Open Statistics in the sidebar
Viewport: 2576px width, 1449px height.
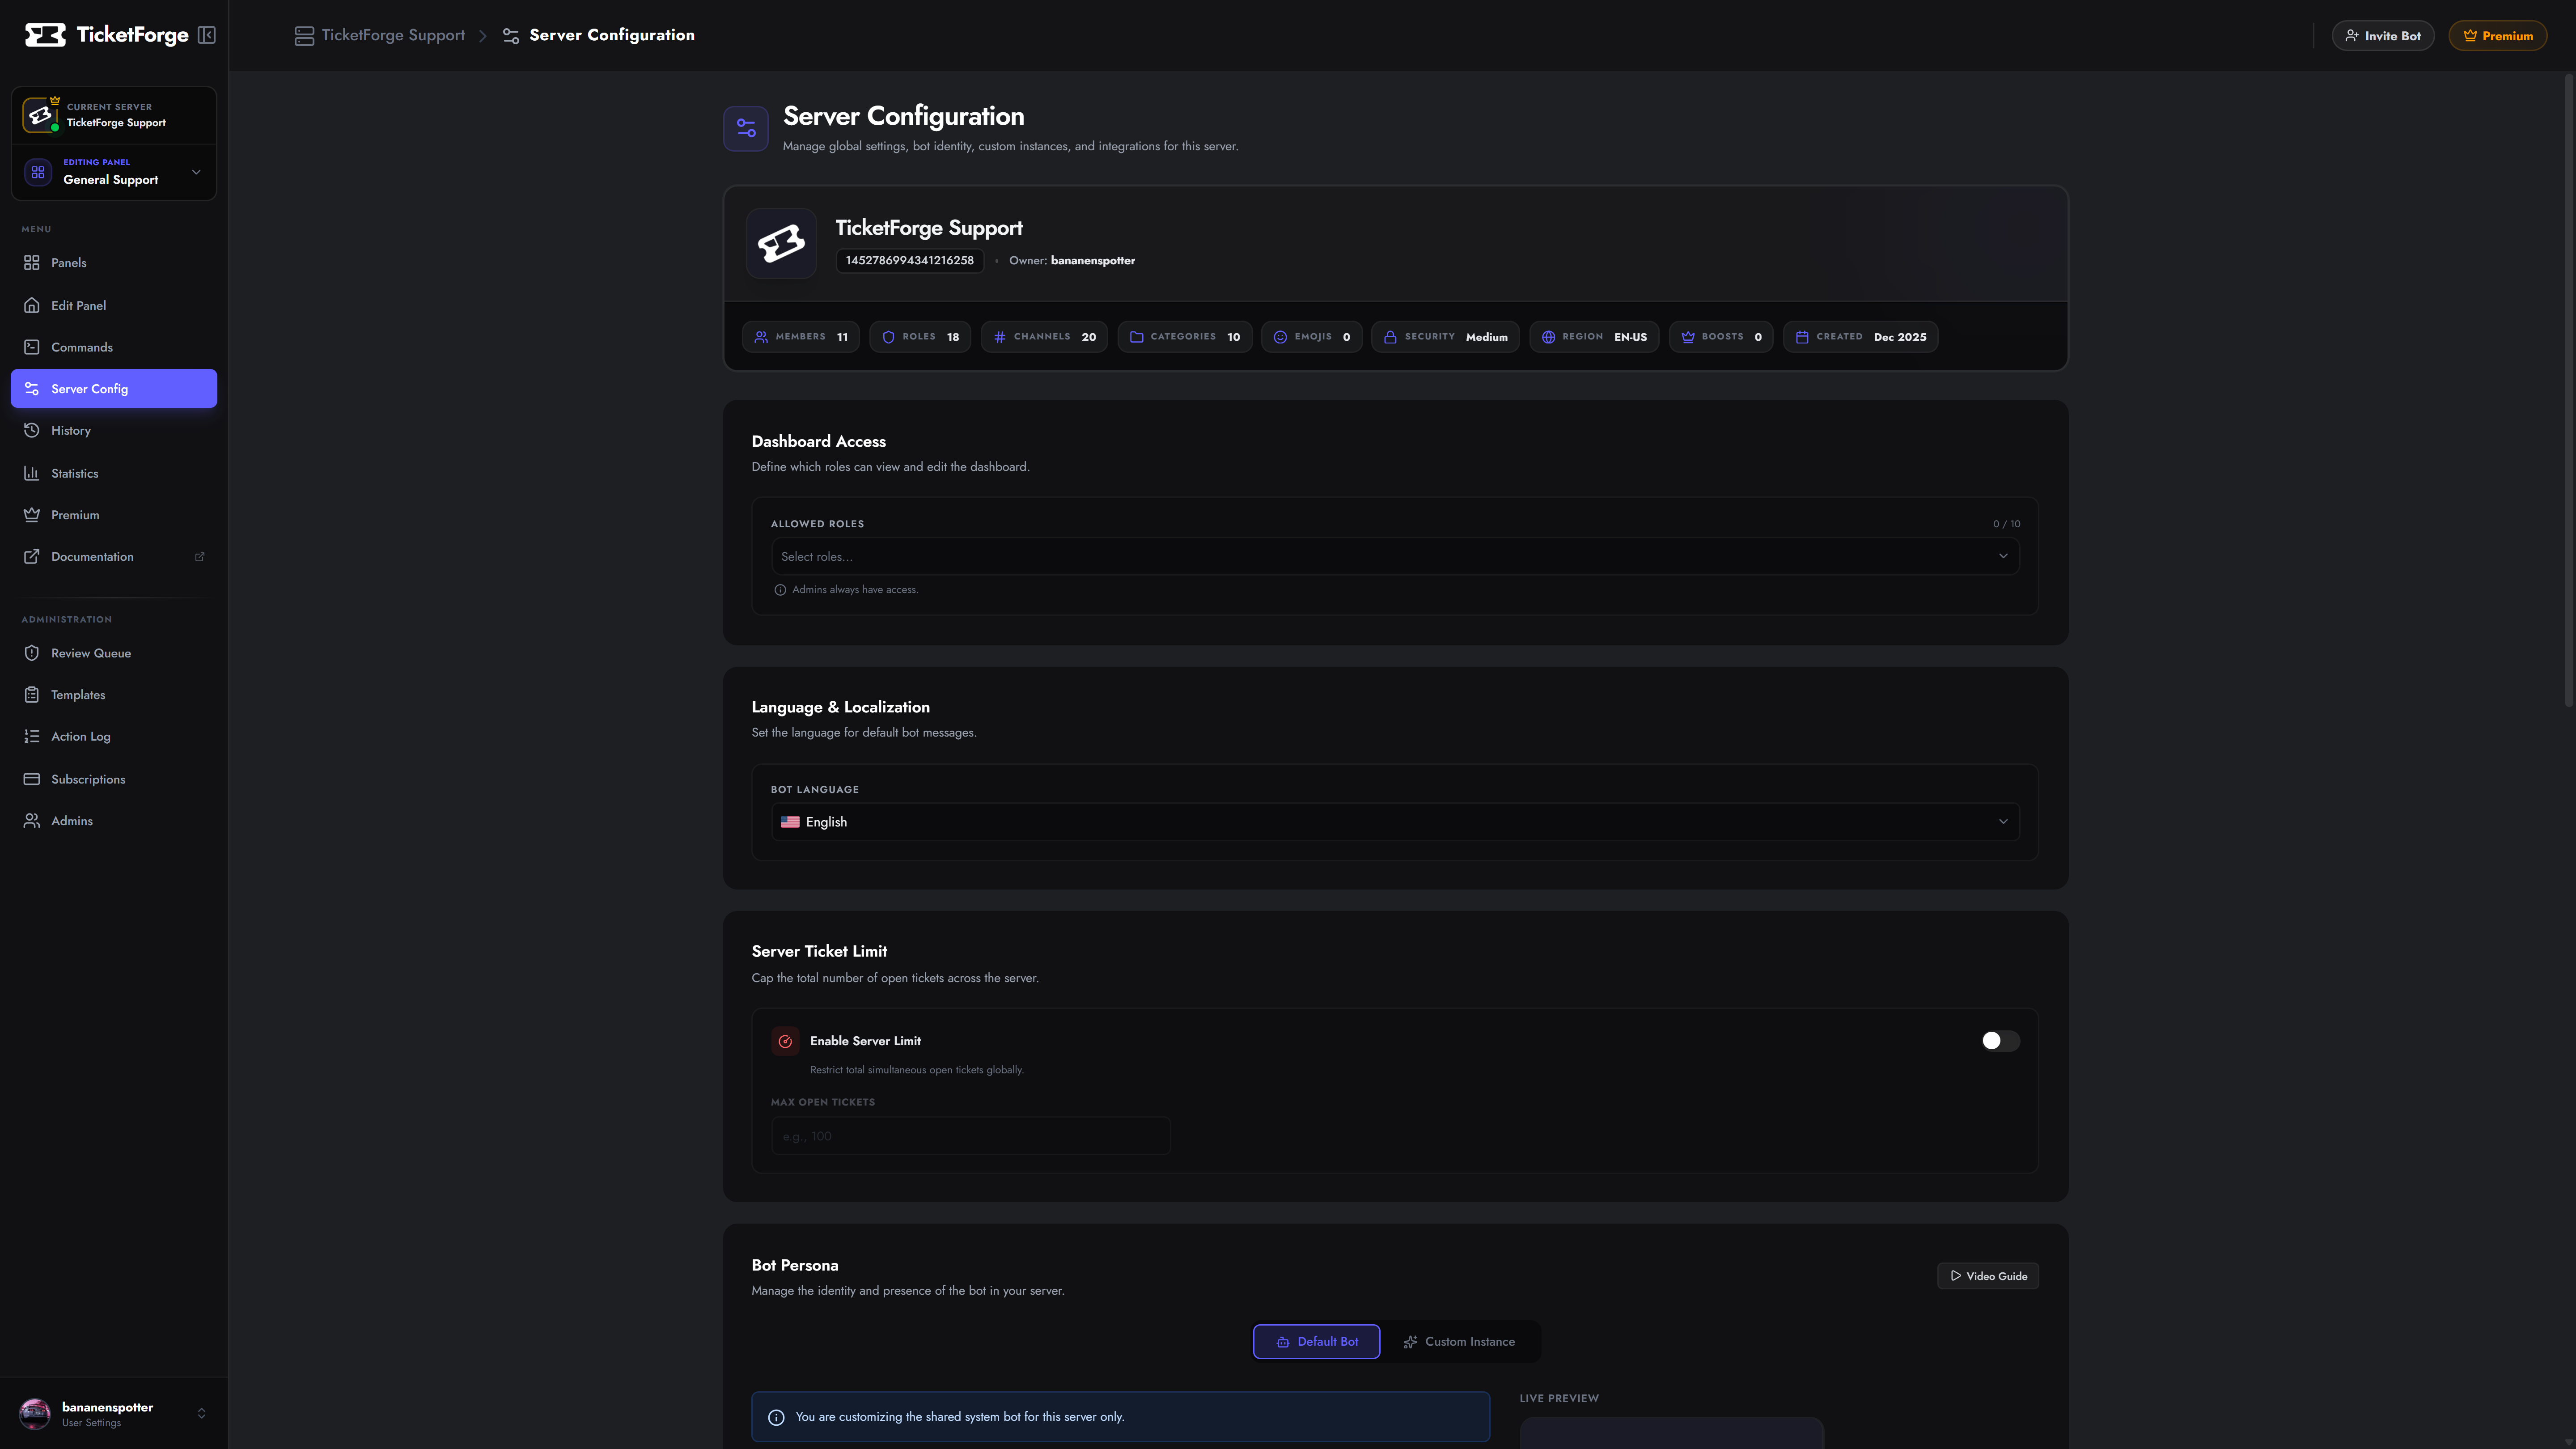point(114,473)
